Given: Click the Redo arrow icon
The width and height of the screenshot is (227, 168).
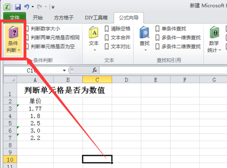Looking at the screenshot, I should 39,7.
